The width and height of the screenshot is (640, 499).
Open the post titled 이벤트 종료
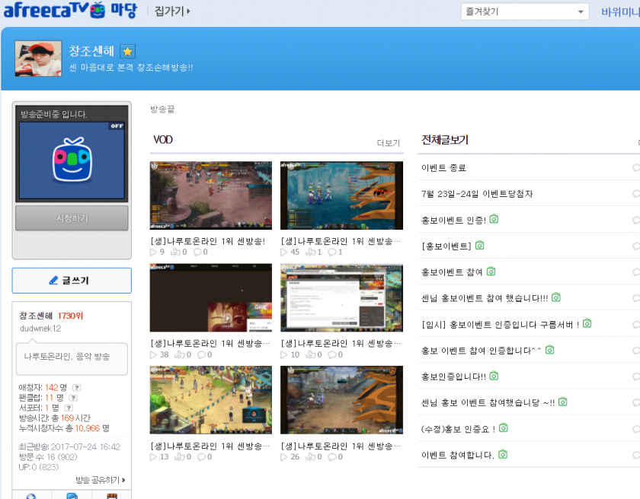tap(443, 168)
